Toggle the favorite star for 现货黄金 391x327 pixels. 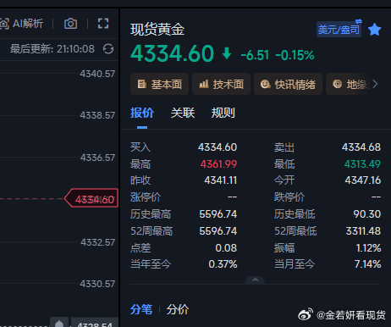point(375,30)
